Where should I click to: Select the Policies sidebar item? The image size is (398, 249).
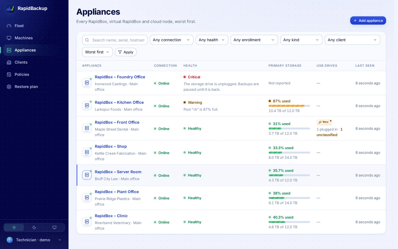34,74
